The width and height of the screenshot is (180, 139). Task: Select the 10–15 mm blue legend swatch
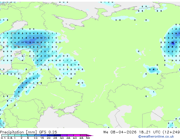click(x=37, y=135)
